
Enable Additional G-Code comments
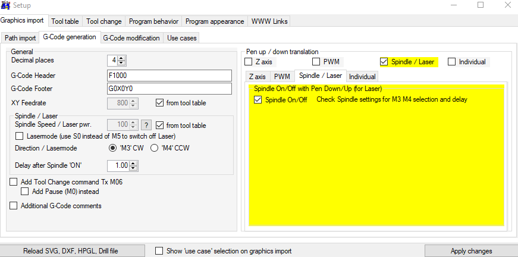14,206
